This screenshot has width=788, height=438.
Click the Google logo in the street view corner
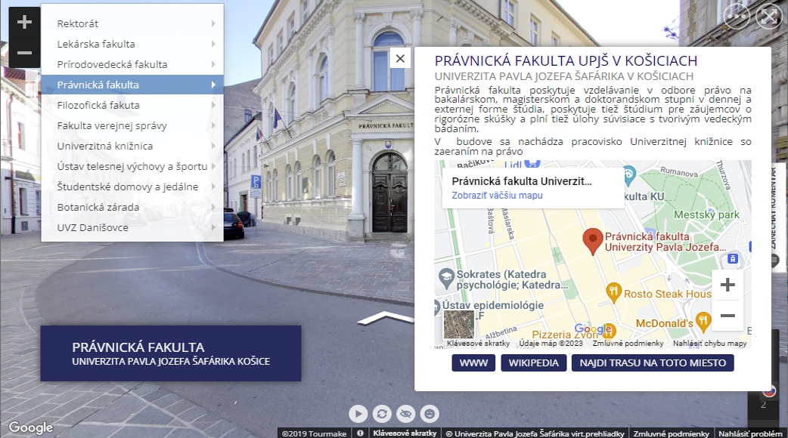[31, 427]
